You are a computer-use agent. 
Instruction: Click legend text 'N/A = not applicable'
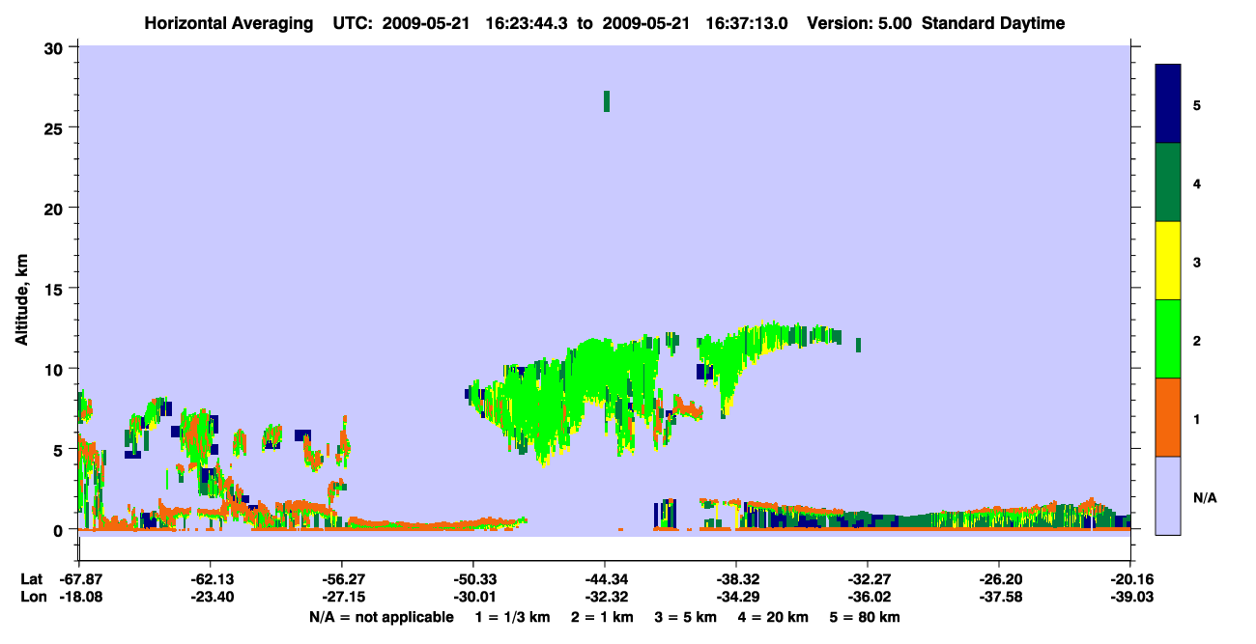coord(381,617)
